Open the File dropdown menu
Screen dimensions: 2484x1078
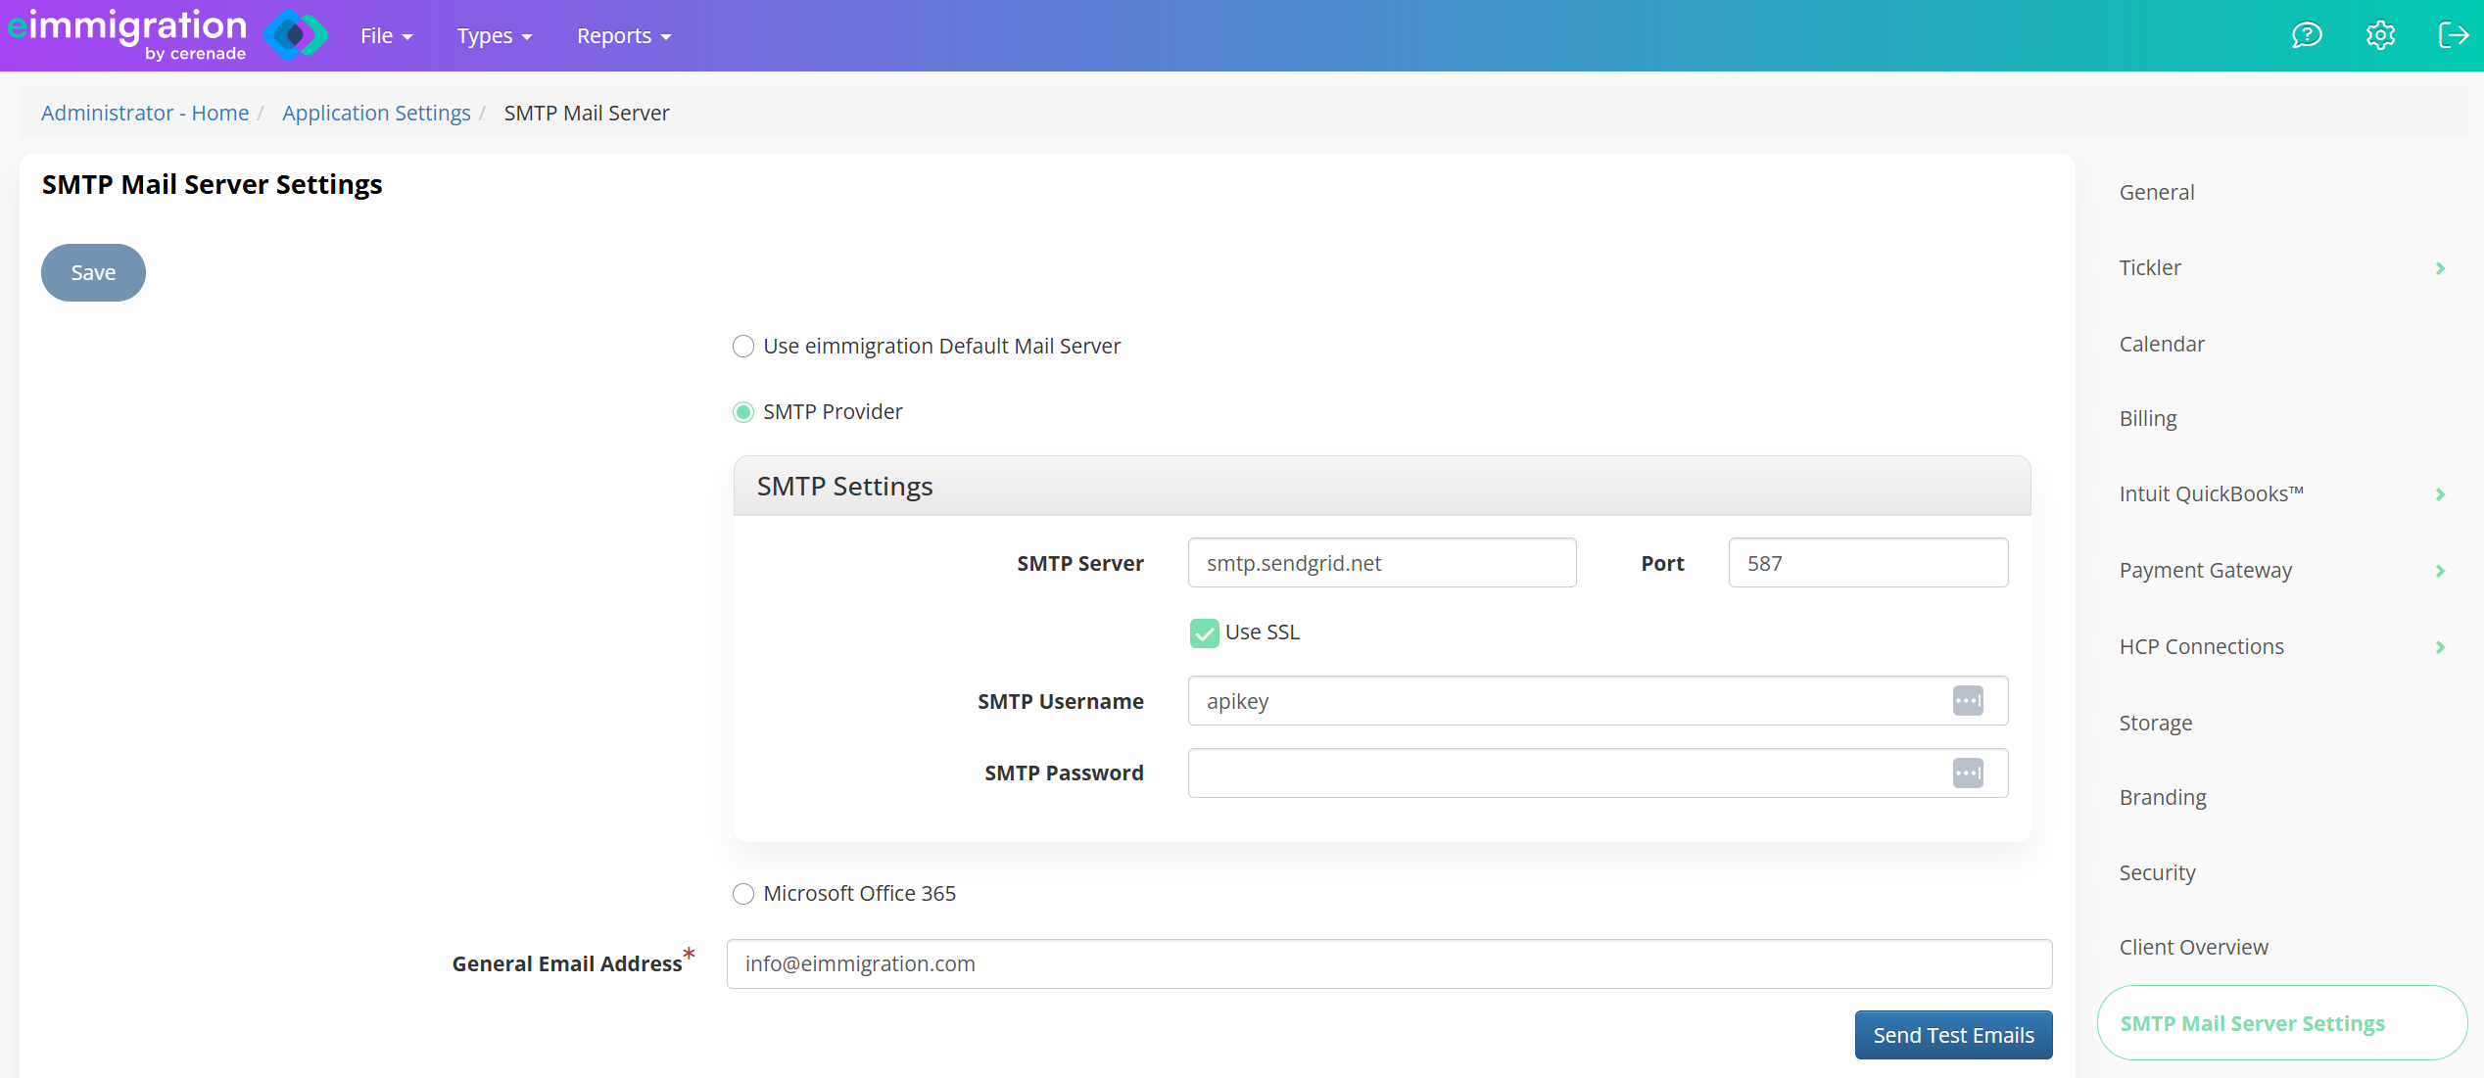click(x=386, y=36)
